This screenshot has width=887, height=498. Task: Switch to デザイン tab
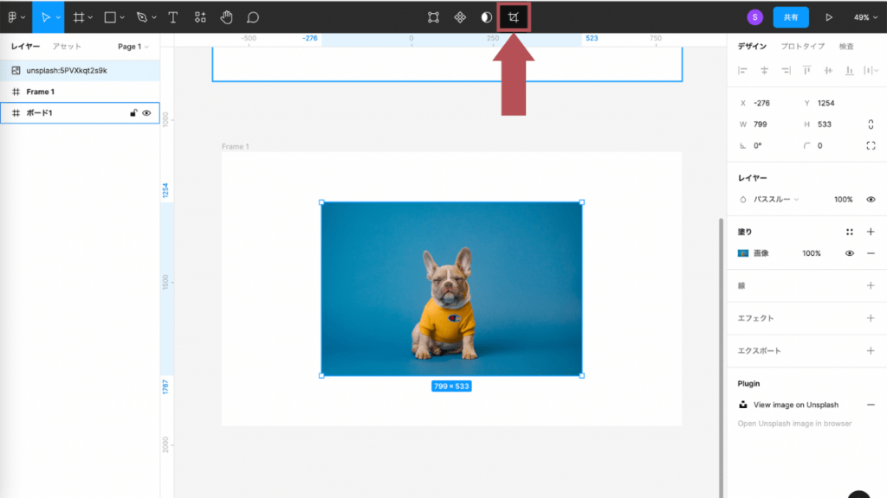point(752,47)
